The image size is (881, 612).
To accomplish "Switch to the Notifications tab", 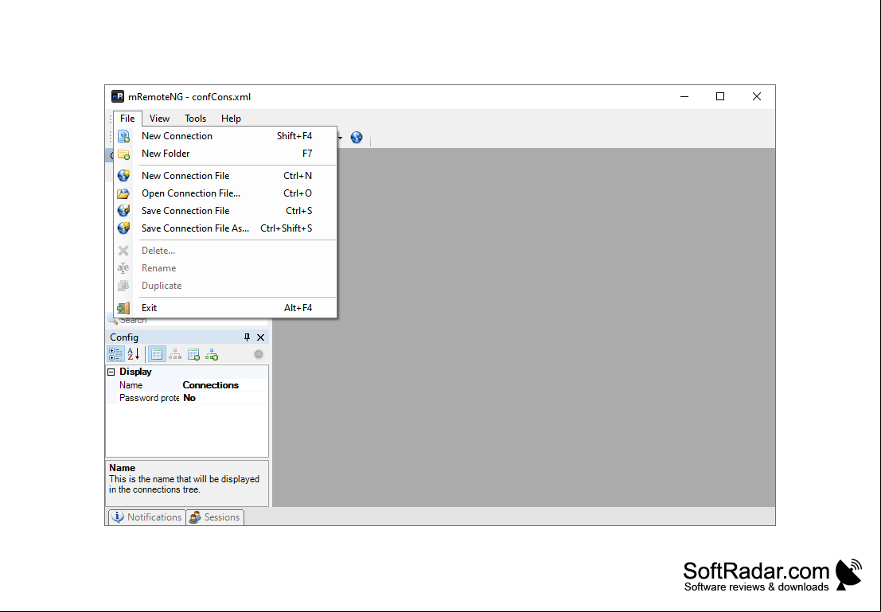I will 147,517.
